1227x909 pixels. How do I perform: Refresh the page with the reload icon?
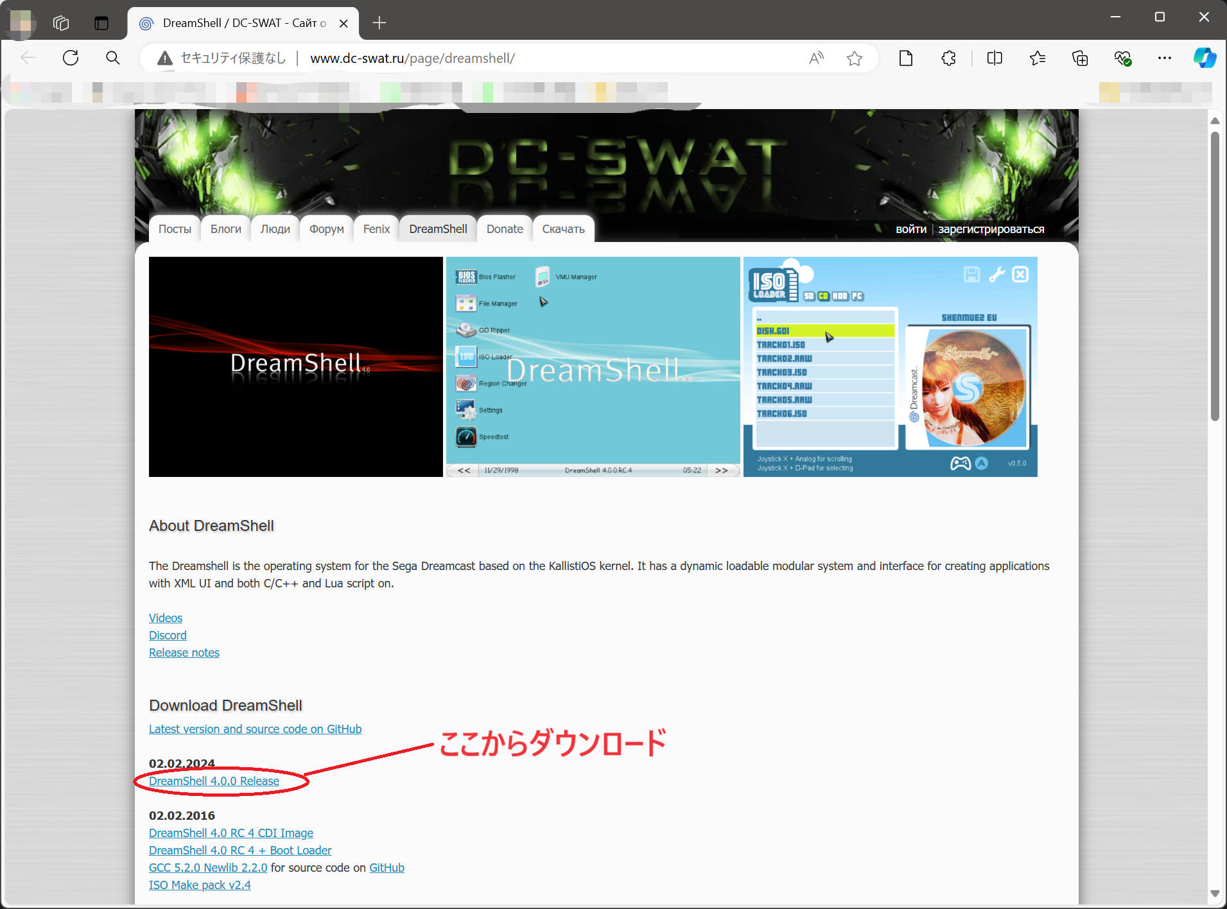tap(71, 58)
